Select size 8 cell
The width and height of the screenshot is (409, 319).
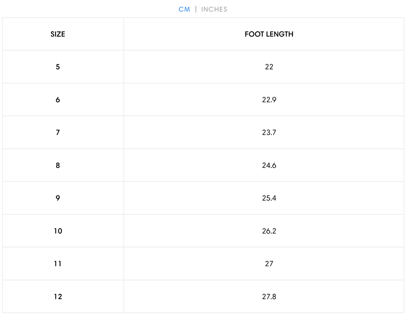(x=58, y=165)
